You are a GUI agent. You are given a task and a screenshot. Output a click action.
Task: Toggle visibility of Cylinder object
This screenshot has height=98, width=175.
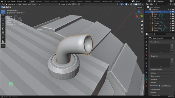[171, 23]
